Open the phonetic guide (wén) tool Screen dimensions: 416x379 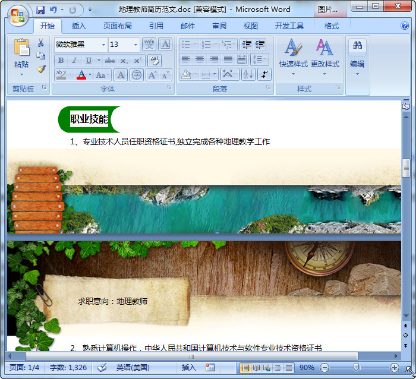pyautogui.click(x=149, y=44)
